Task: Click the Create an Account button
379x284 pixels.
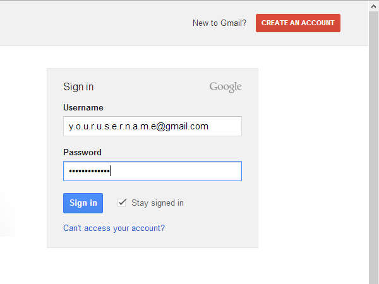Action: click(298, 23)
